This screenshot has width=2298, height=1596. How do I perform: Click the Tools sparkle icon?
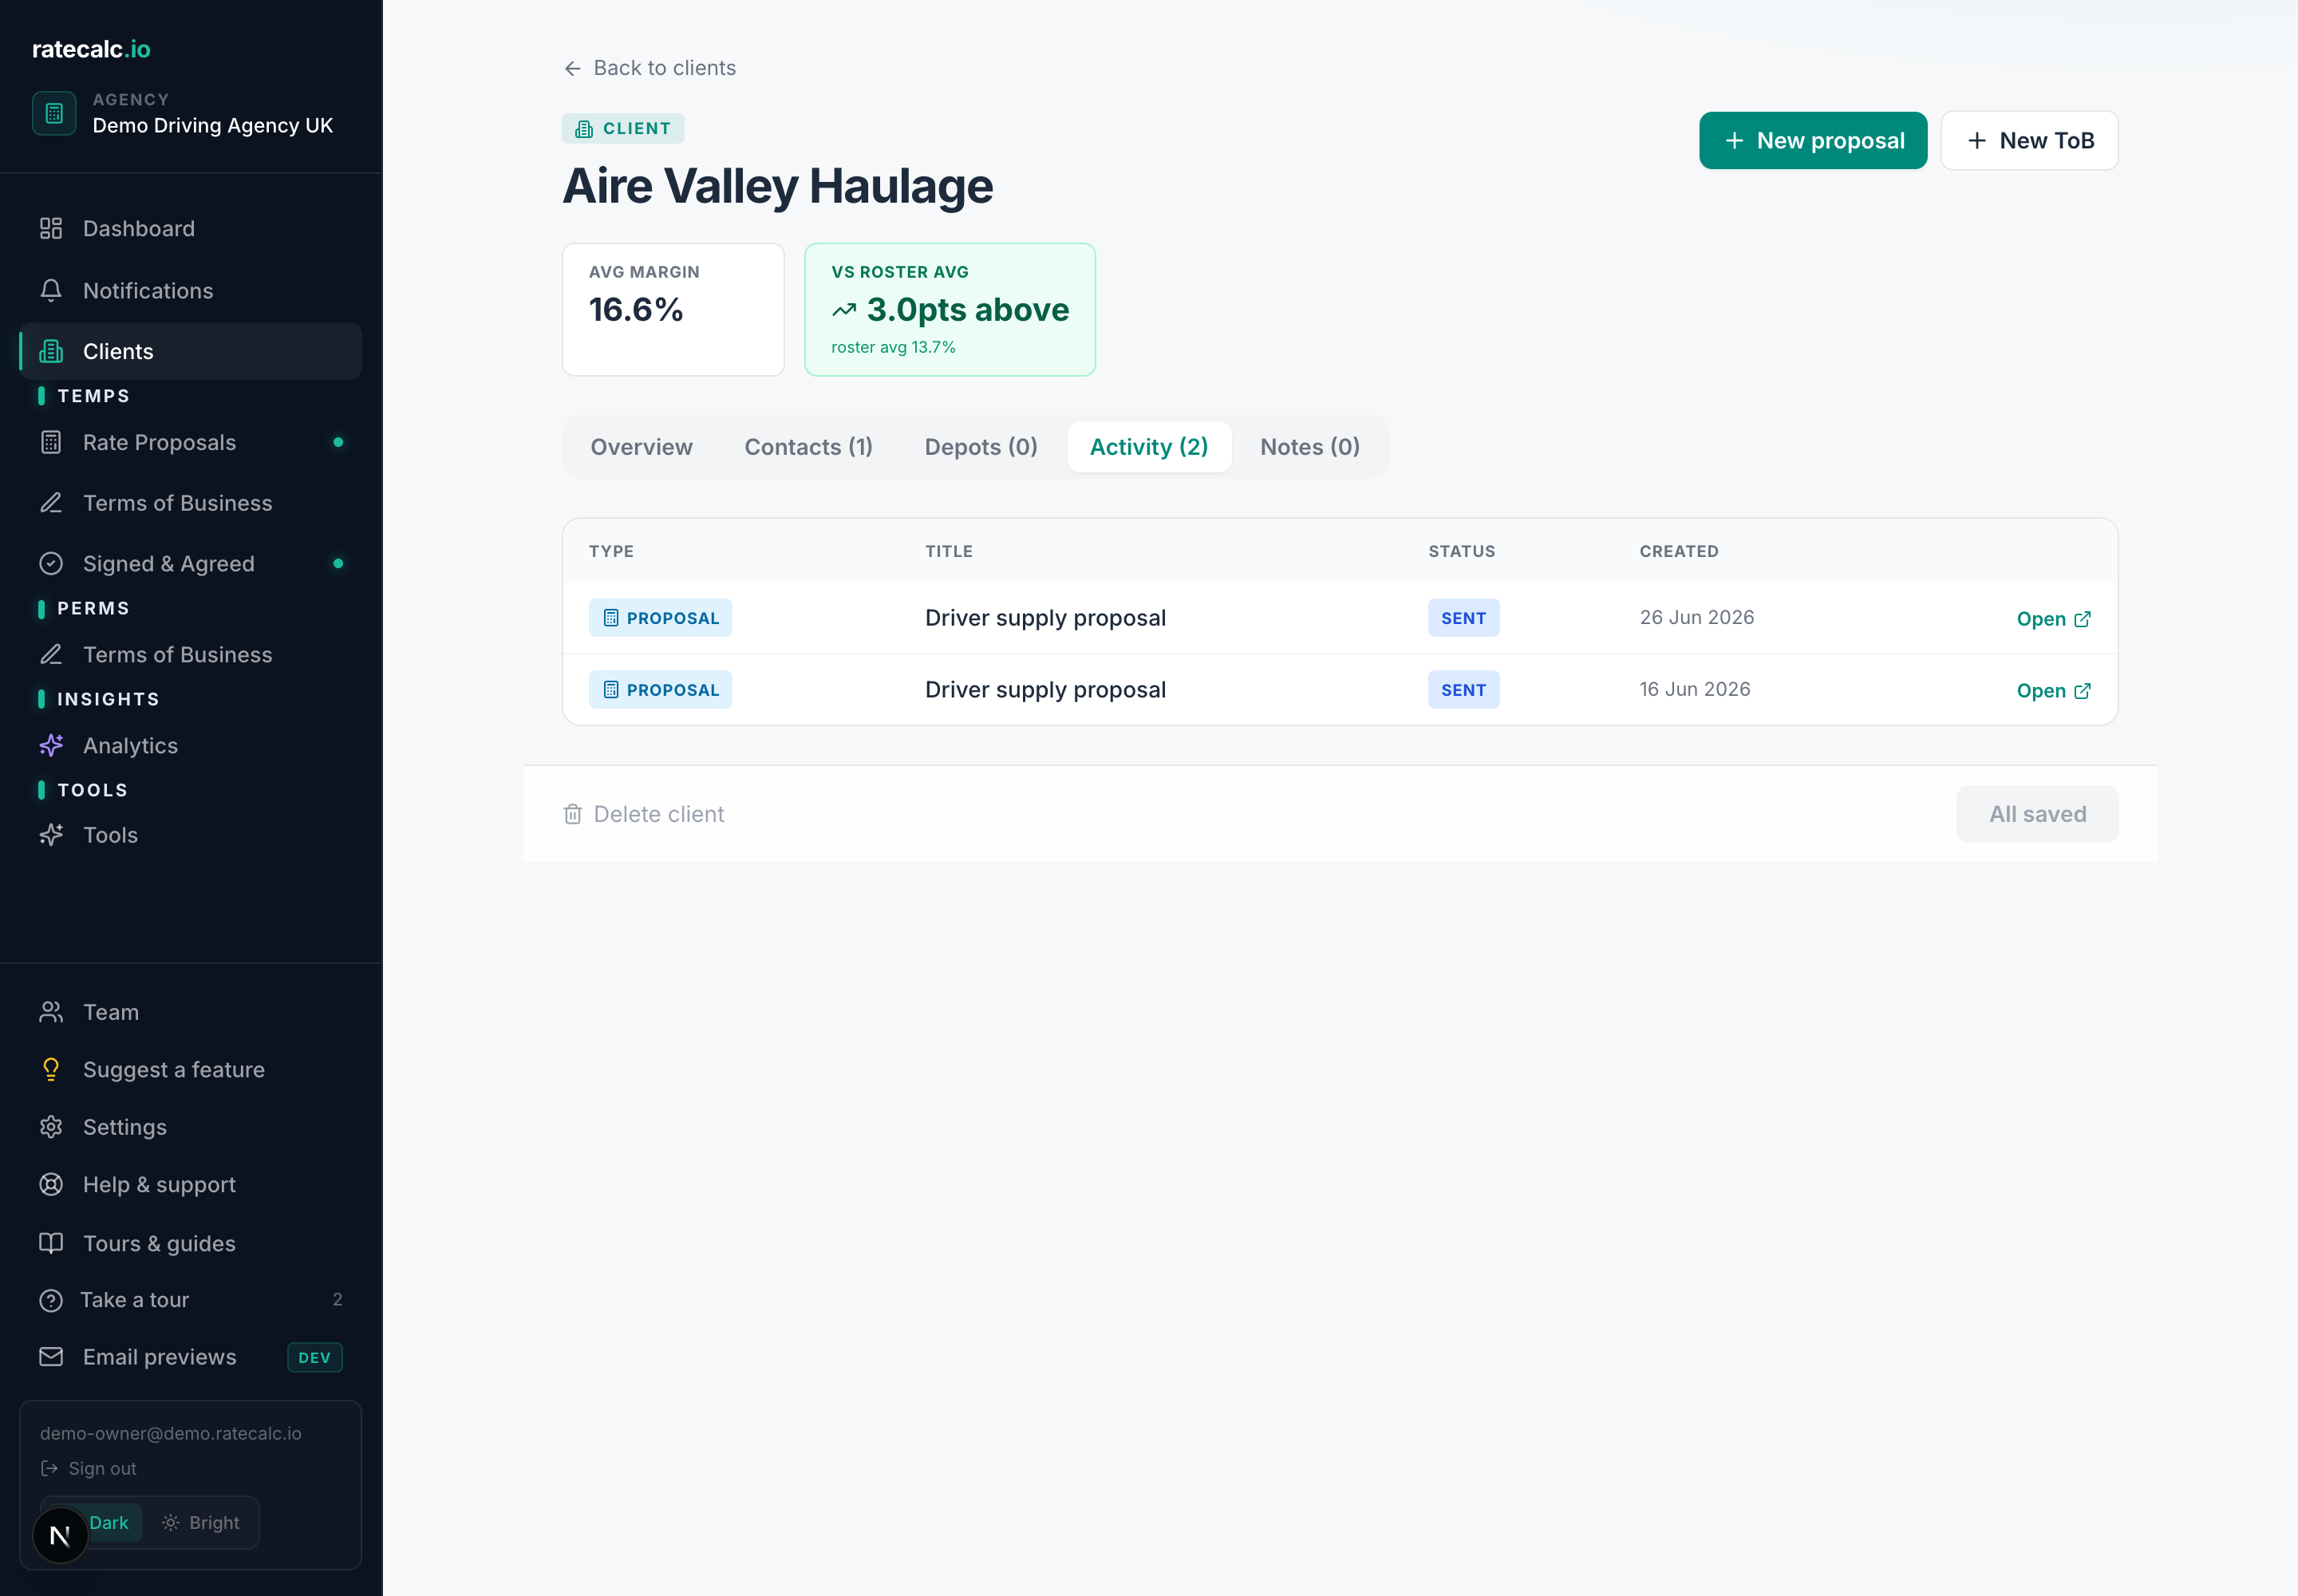[51, 835]
